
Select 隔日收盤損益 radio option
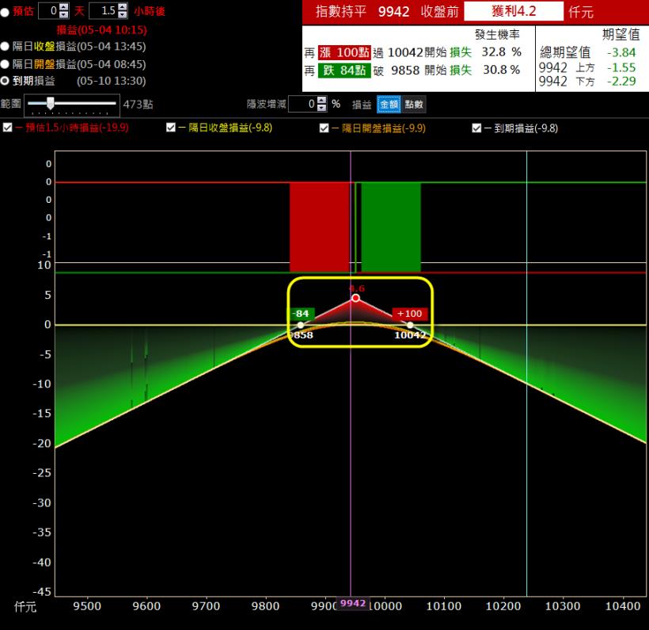click(x=6, y=47)
